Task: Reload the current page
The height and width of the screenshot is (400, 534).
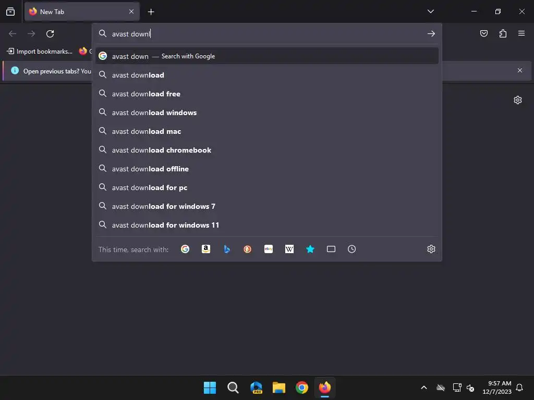Action: [50, 34]
